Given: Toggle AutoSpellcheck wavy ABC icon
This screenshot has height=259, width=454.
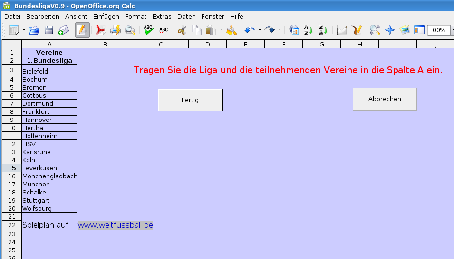Looking at the screenshot, I should pos(164,30).
